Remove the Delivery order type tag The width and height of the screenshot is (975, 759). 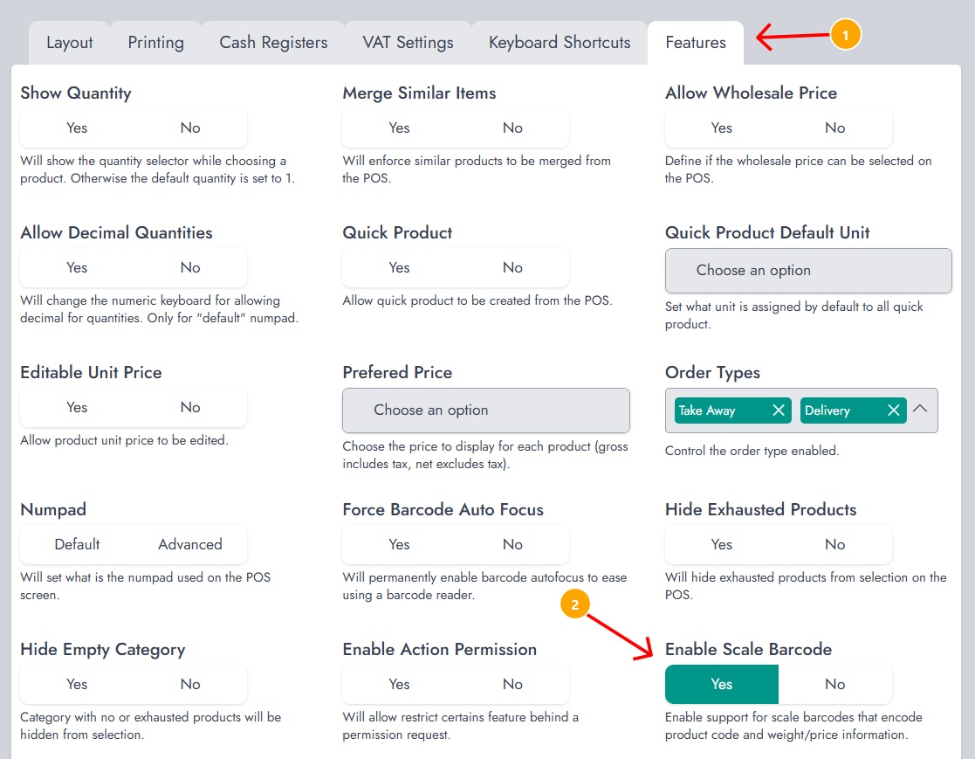point(894,411)
